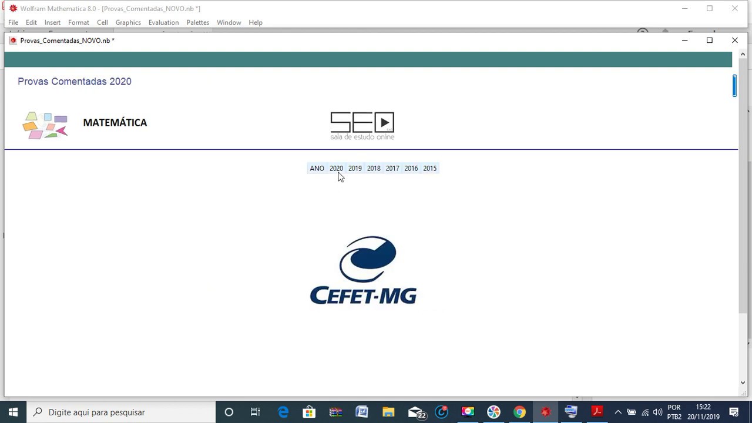Launch Microsoft Edge from the taskbar
The image size is (752, 423).
[283, 412]
